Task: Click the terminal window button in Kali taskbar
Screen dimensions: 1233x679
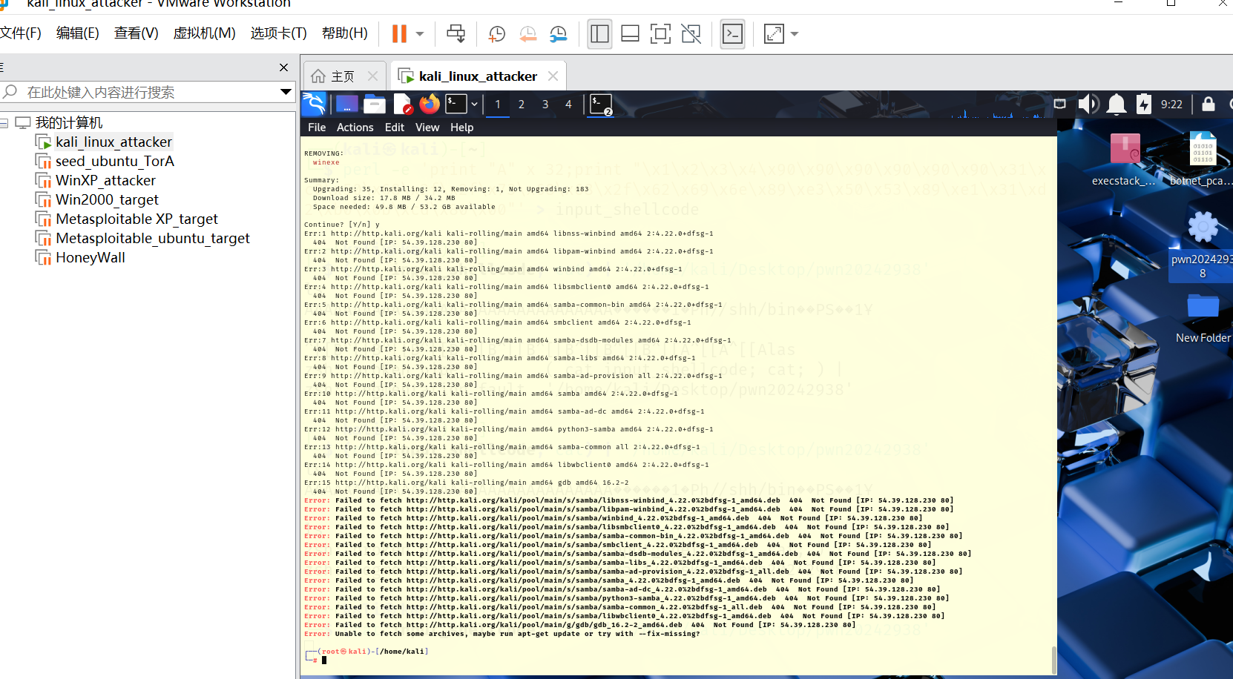Action: (601, 105)
